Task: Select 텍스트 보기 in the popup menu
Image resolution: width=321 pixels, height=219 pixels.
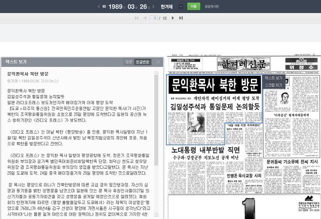Action: (x=273, y=78)
